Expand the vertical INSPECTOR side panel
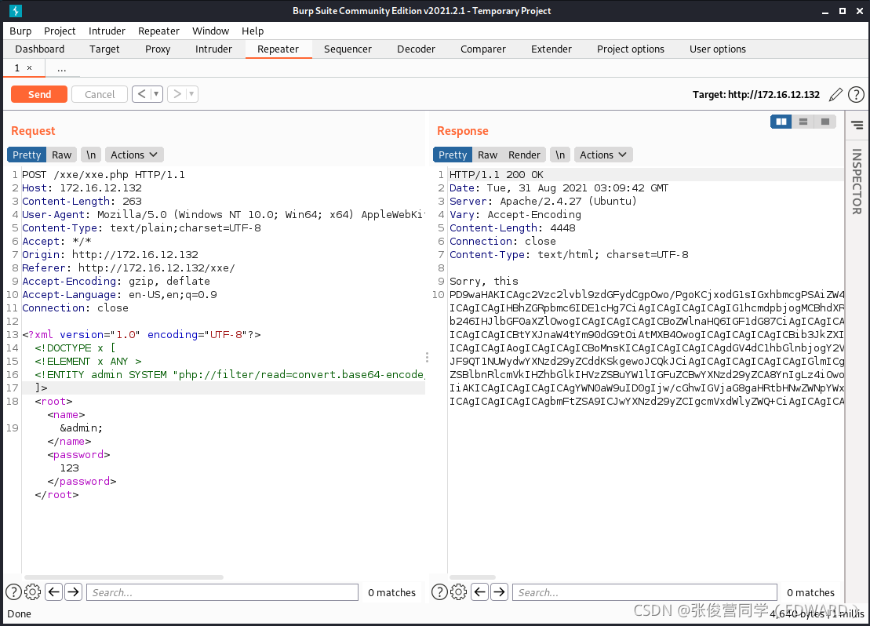This screenshot has height=626, width=870. coord(857,181)
